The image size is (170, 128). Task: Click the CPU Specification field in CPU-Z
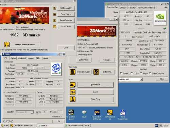click(39, 79)
